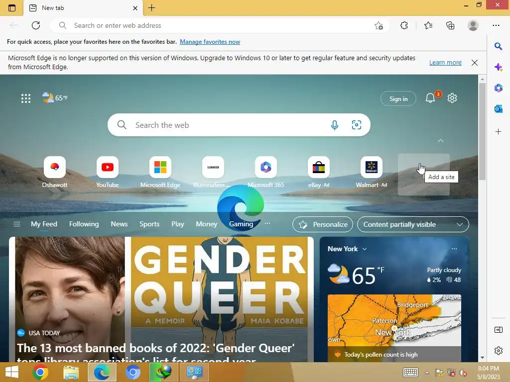This screenshot has width=510, height=382.
Task: Select the News tab
Action: (119, 224)
